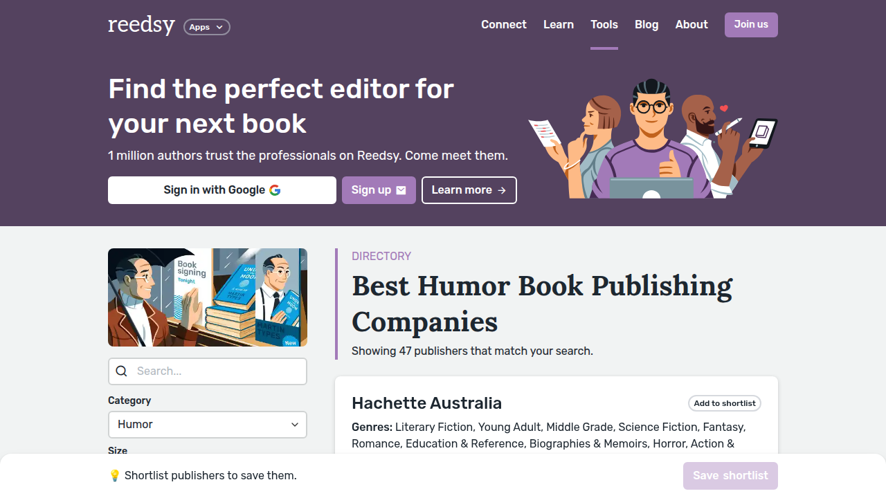
Task: Open the Tools menu
Action: click(604, 25)
